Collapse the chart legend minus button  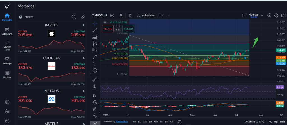(105, 22)
